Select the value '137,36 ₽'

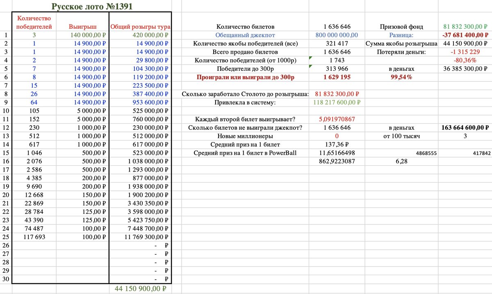tap(337, 145)
